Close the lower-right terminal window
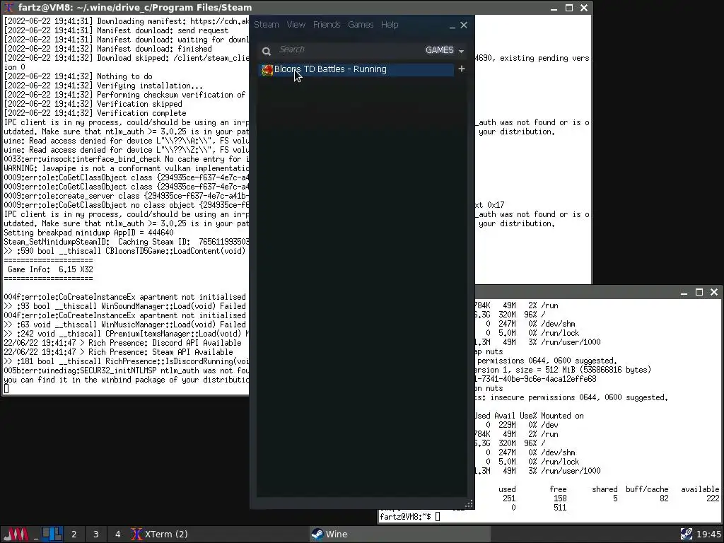Screen dimensions: 724x543 click(x=714, y=292)
